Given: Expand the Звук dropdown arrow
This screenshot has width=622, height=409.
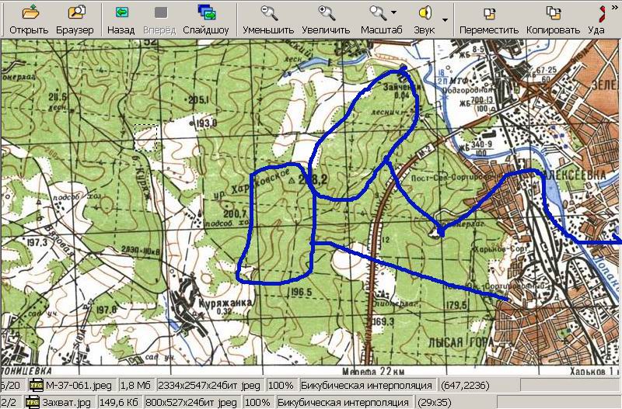Looking at the screenshot, I should point(445,19).
